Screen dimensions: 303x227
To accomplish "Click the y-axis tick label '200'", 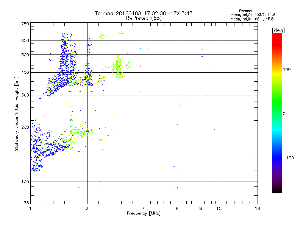I will [x=25, y=127].
